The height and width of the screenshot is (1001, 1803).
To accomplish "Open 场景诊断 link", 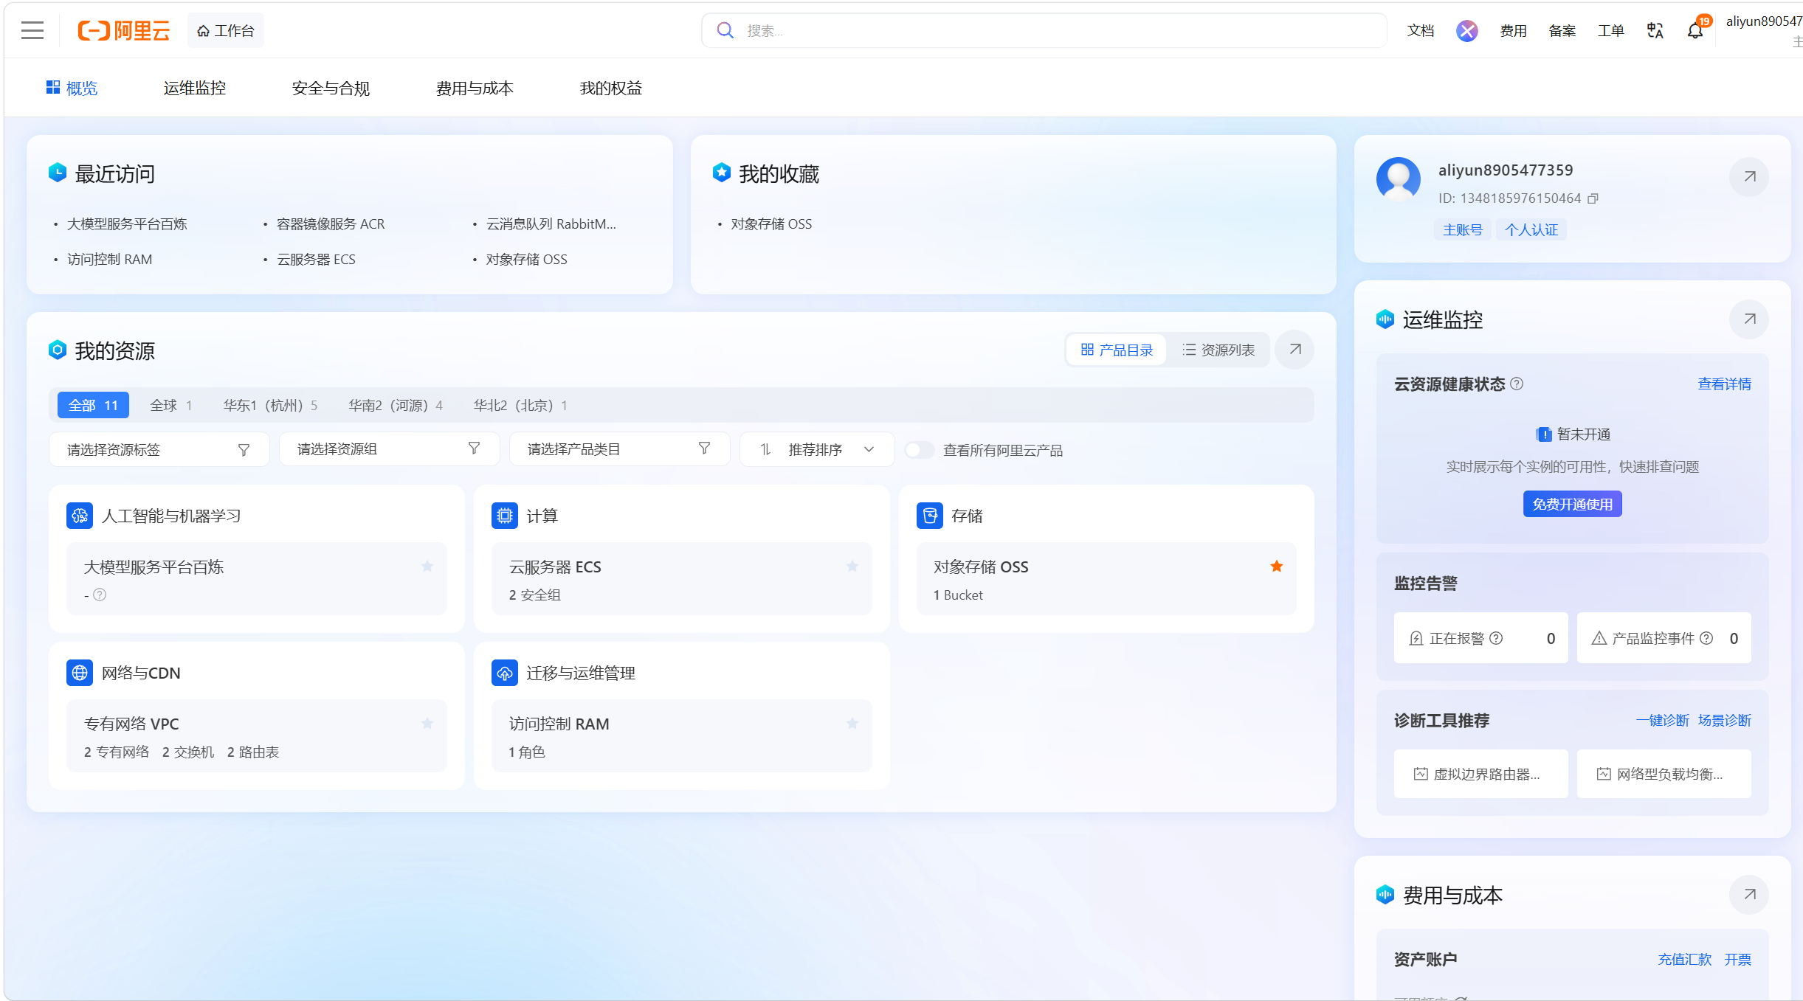I will point(1724,720).
